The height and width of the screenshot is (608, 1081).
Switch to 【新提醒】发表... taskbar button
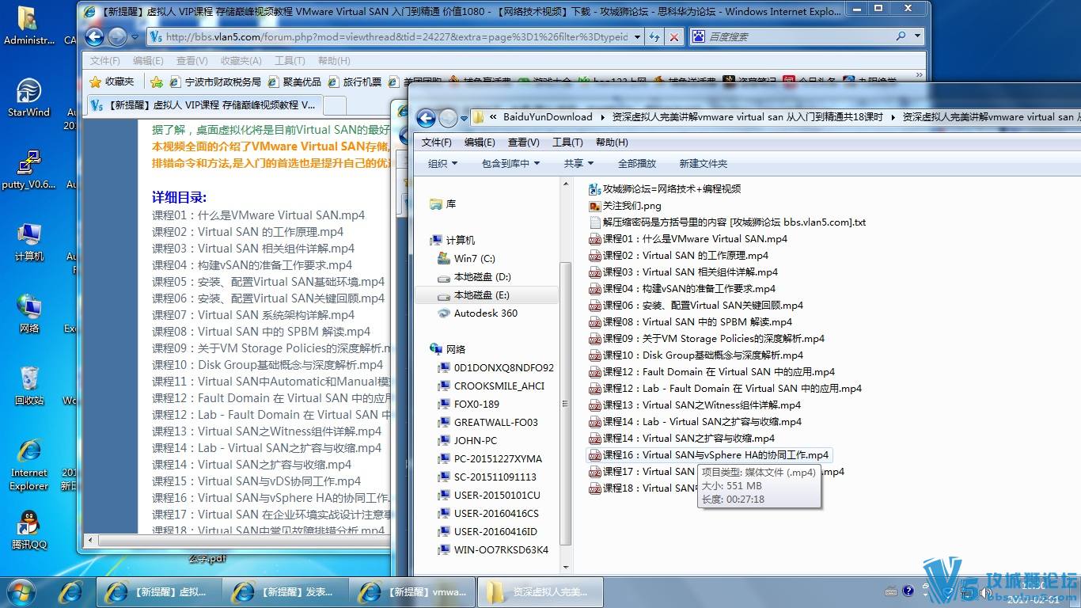(x=285, y=591)
